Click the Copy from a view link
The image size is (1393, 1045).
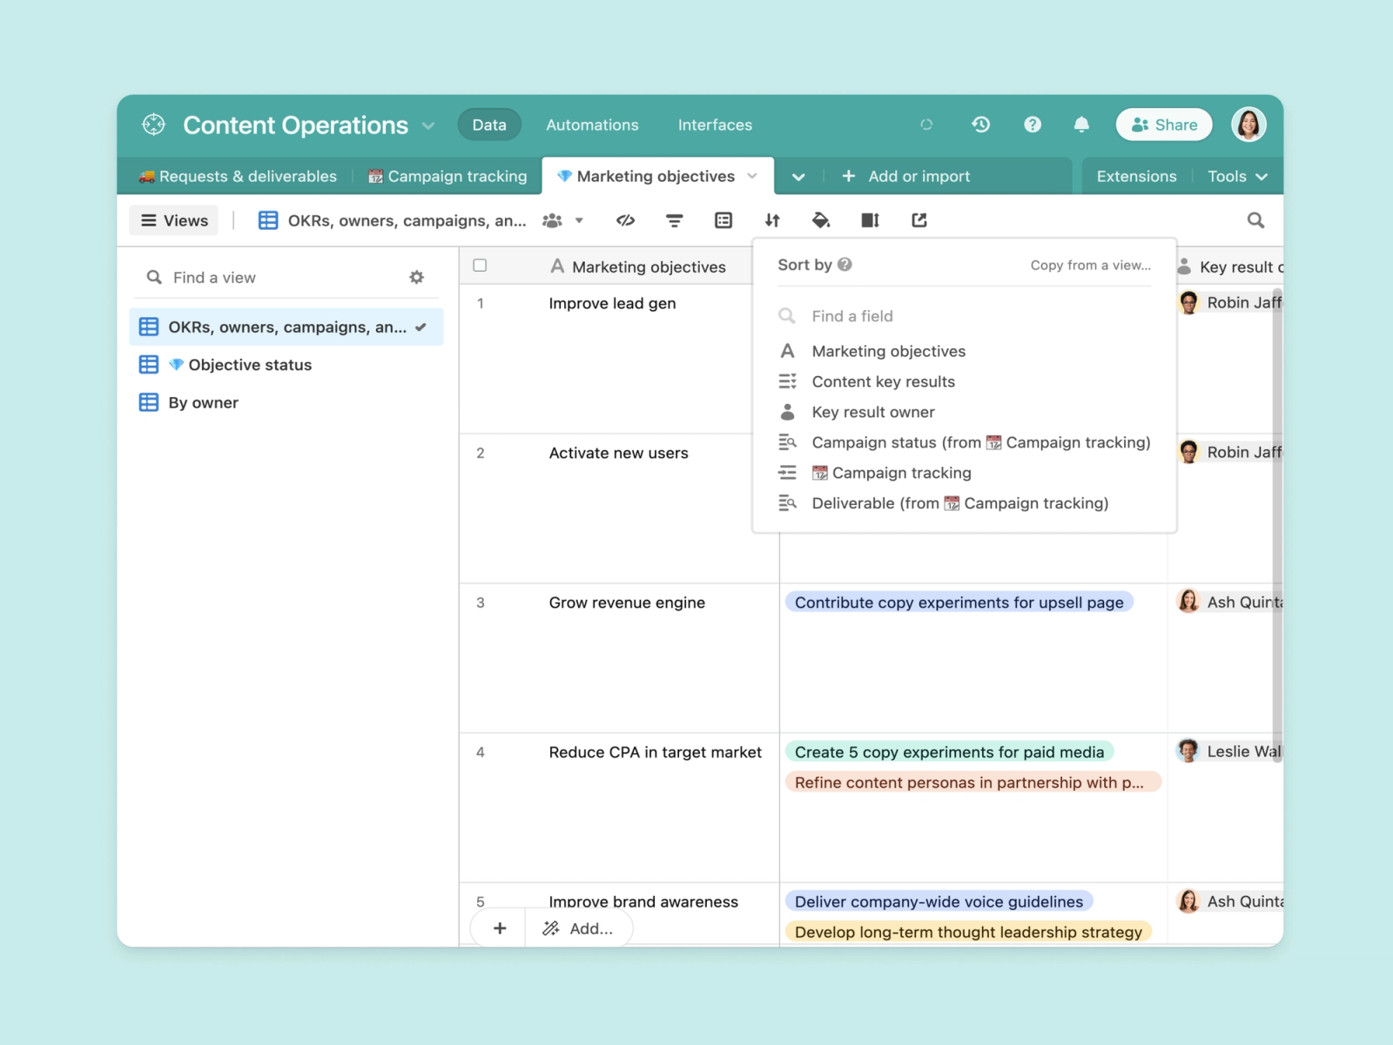point(1090,265)
